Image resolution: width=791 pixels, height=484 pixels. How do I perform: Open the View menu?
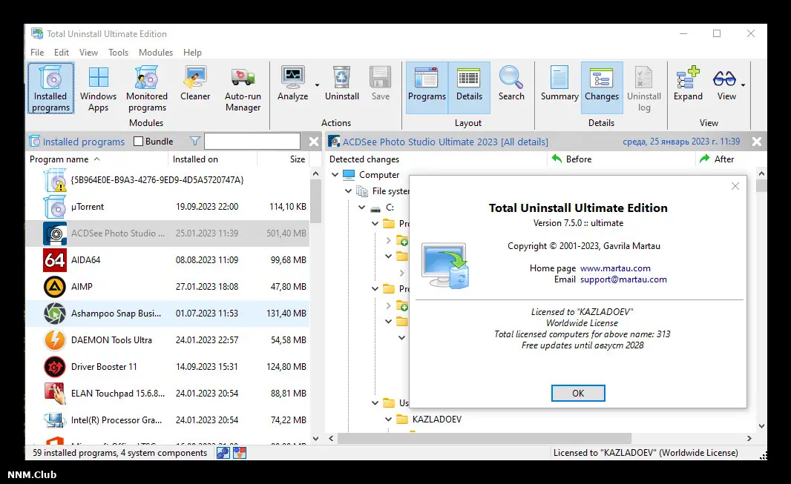88,53
